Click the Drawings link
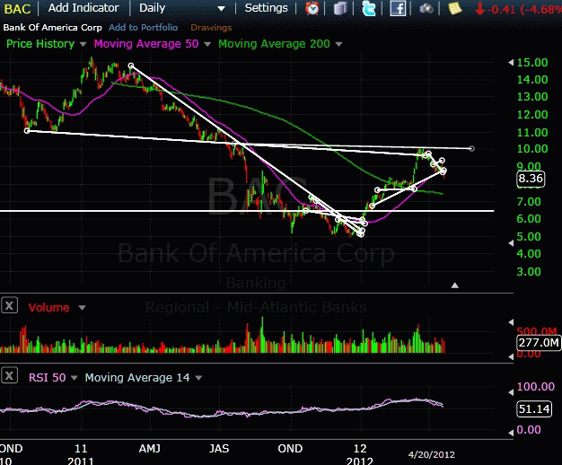The width and height of the screenshot is (562, 465). pos(211,27)
